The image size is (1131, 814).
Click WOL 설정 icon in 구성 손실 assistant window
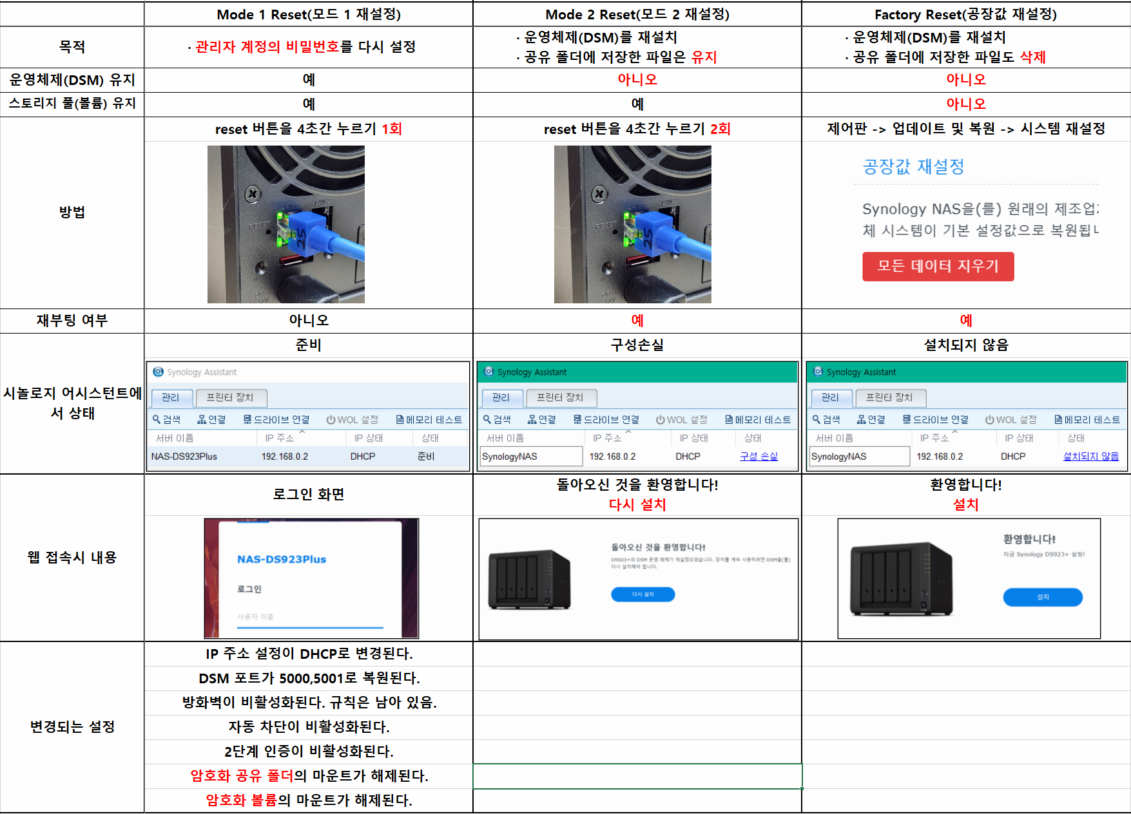[660, 419]
